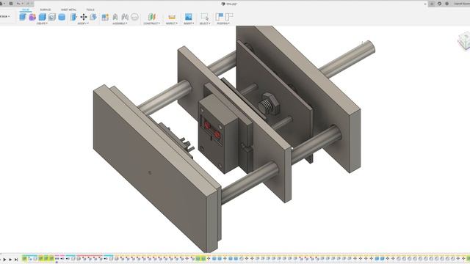Select the As-built Joint icon
470x264 pixels.
(125, 17)
